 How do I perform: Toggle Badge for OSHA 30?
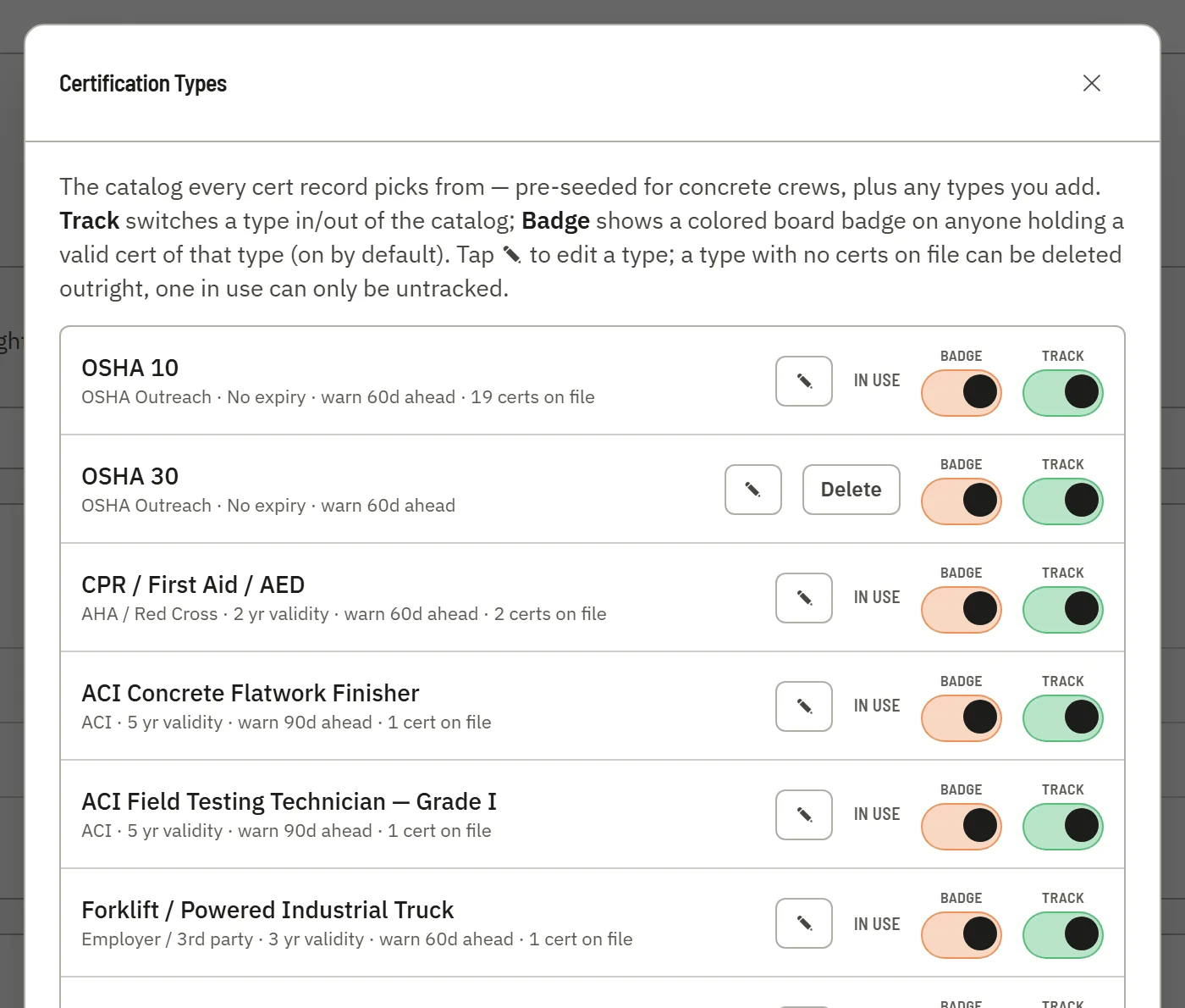pos(962,501)
